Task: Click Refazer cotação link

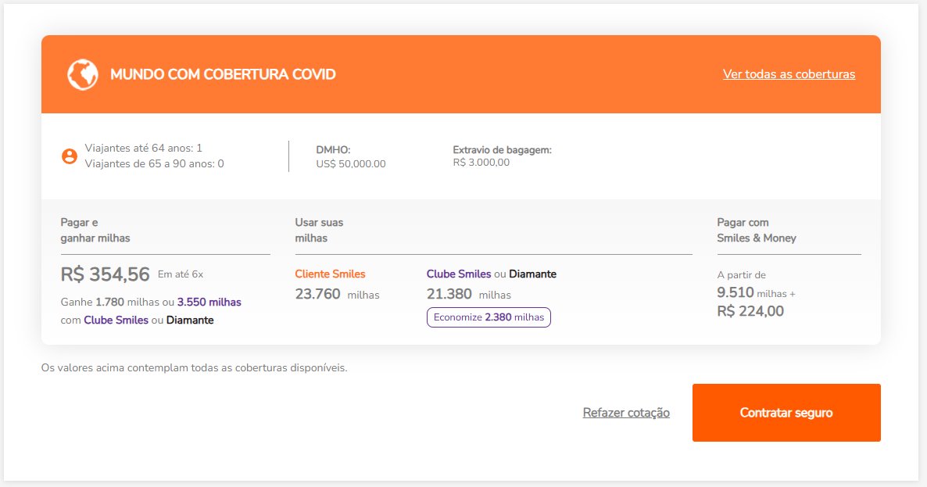Action: tap(626, 413)
